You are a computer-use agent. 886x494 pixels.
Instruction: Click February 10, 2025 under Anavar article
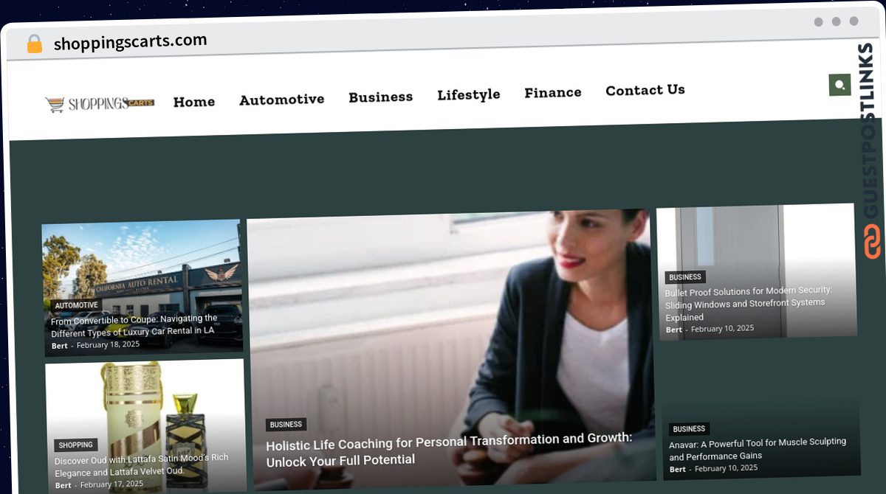pos(726,468)
